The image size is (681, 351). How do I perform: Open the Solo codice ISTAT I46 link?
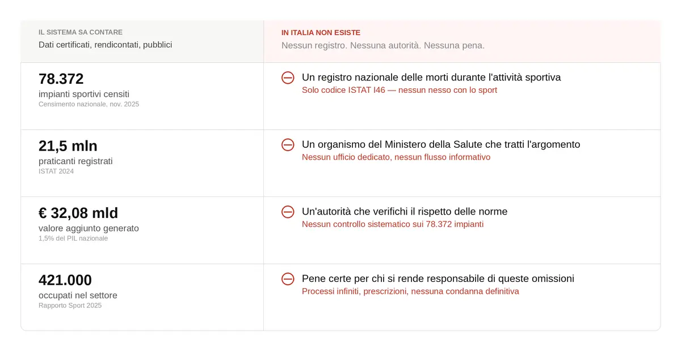[x=400, y=90]
